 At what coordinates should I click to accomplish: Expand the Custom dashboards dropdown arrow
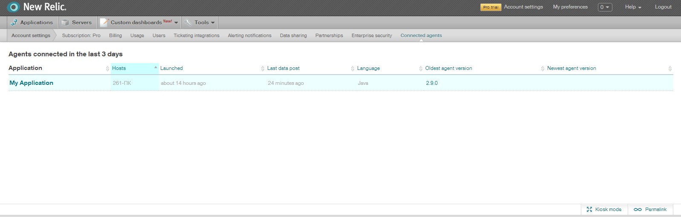176,23
